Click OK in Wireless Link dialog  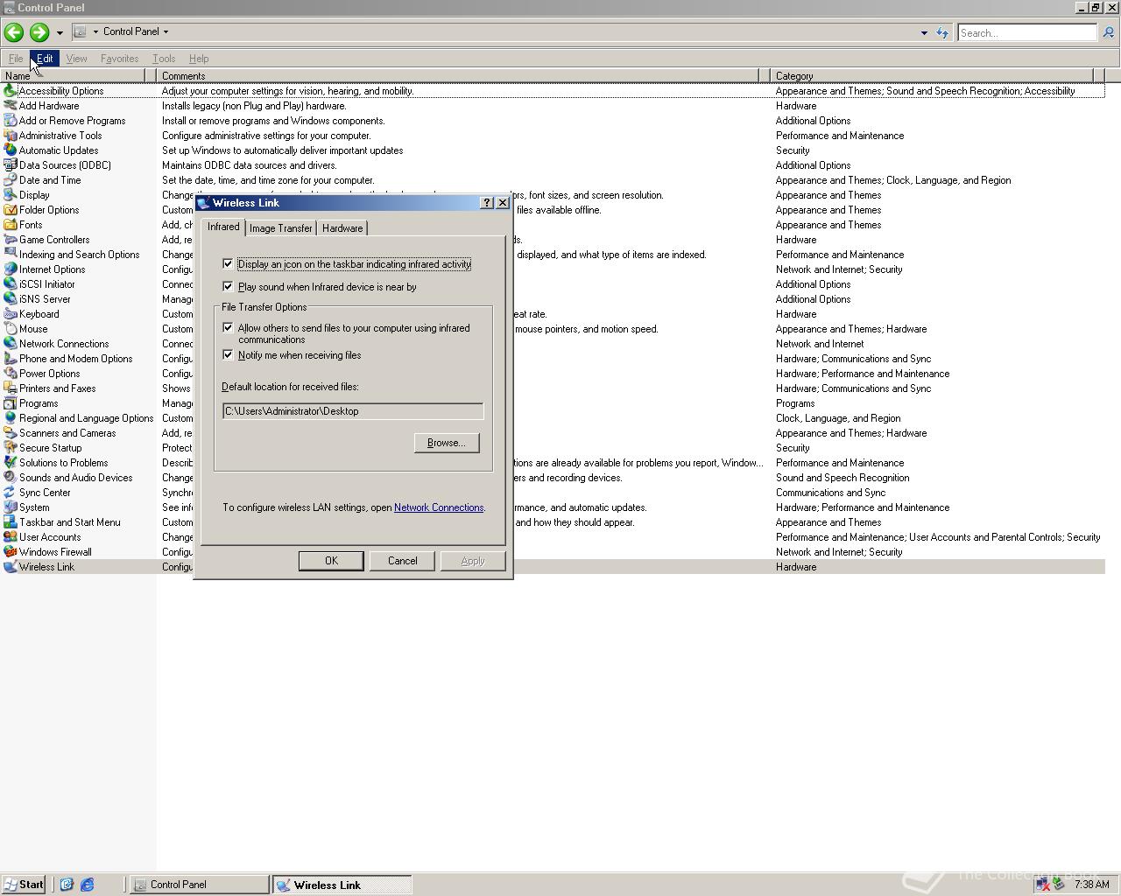(331, 561)
